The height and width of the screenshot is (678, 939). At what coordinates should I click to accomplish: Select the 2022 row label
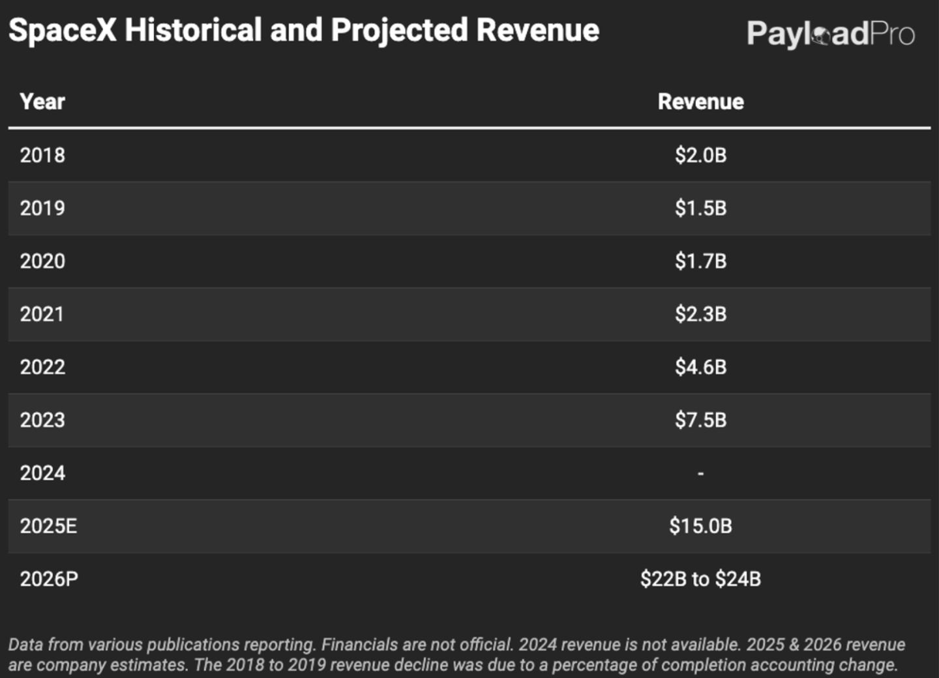[x=42, y=367]
